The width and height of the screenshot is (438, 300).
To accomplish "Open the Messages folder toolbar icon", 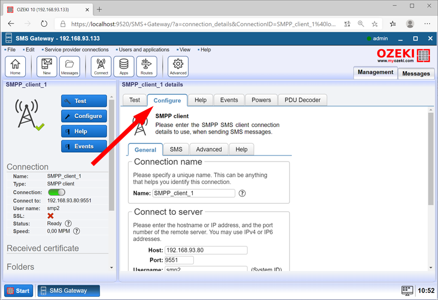I will tap(70, 66).
